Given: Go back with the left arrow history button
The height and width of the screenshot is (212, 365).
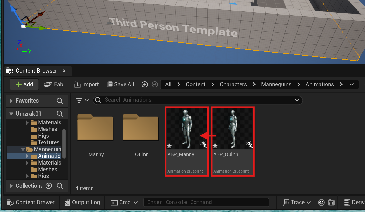Looking at the screenshot, I should click(145, 84).
